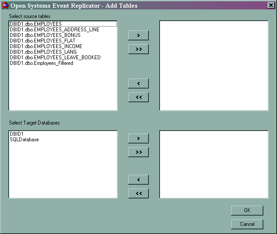Click the add-all double arrow for source tables
The width and height of the screenshot is (277, 234).
point(138,49)
